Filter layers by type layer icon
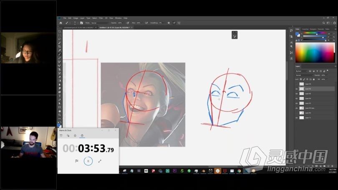The width and height of the screenshot is (338, 190). click(x=317, y=71)
